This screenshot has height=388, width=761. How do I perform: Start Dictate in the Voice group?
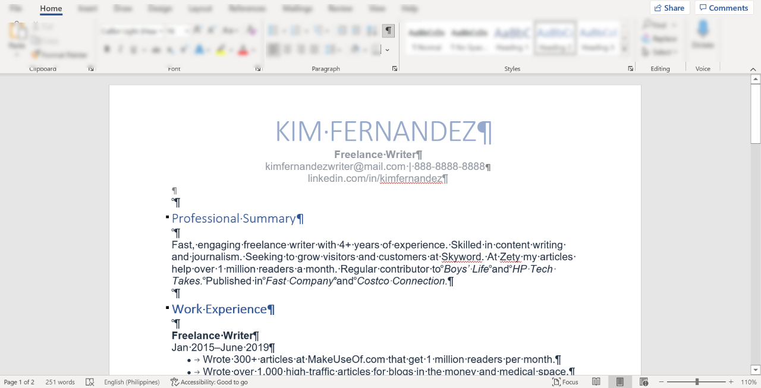pos(703,36)
